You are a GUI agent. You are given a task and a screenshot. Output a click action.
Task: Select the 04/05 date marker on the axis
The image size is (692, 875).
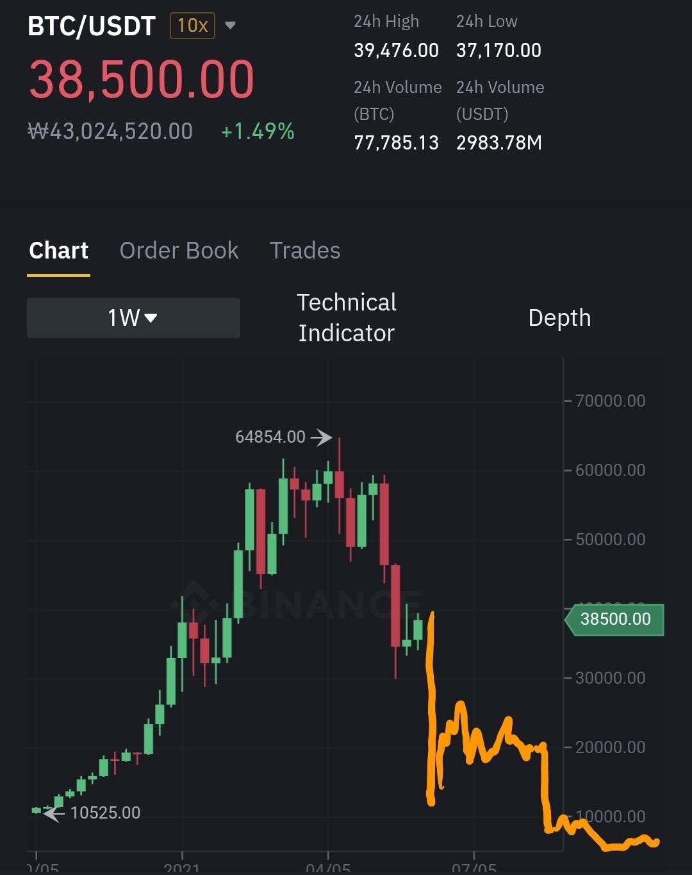pyautogui.click(x=328, y=867)
